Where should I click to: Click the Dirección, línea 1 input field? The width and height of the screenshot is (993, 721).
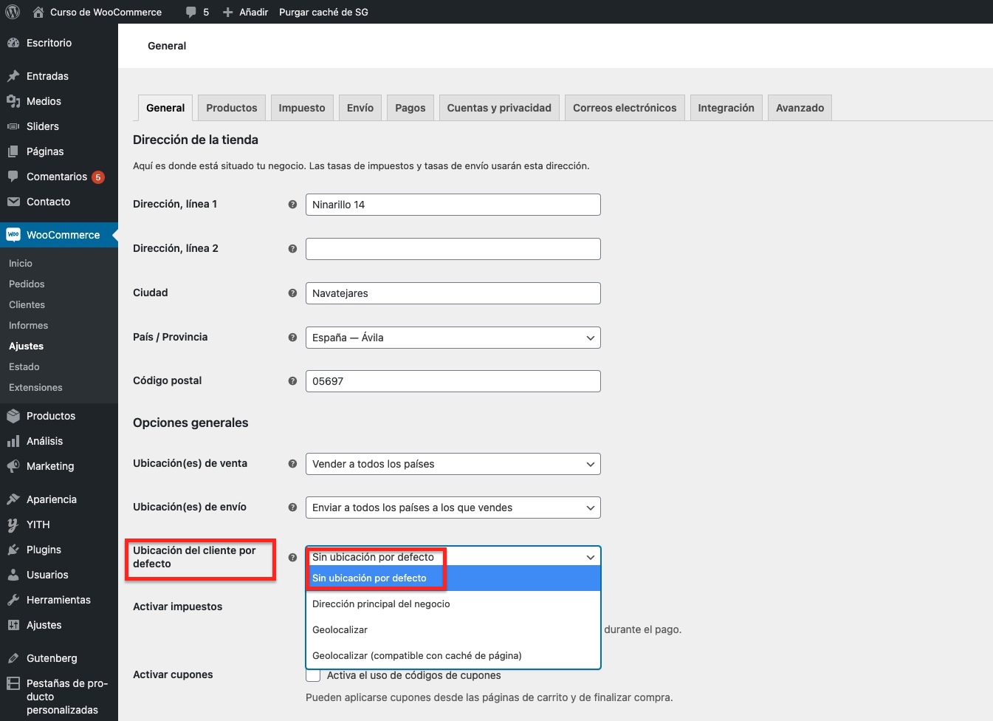point(453,205)
